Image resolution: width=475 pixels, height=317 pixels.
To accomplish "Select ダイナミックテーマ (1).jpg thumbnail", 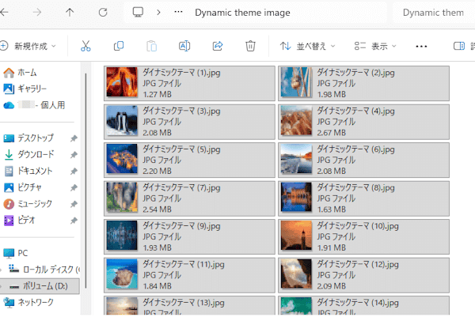I will coord(122,82).
